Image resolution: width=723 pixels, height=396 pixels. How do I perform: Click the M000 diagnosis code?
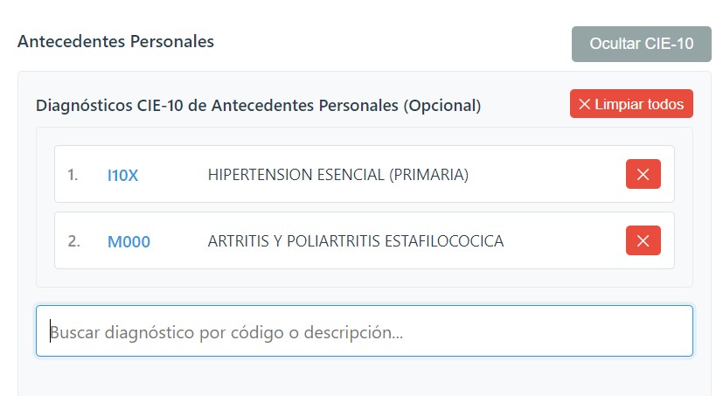pos(129,241)
